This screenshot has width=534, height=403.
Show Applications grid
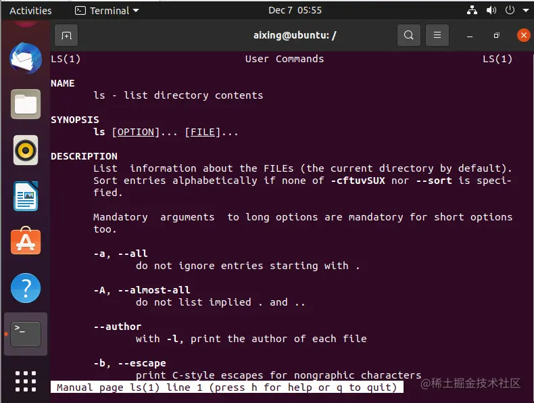(26, 381)
